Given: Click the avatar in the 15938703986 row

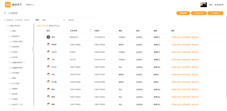Looking at the screenshot, I should coord(48,82).
